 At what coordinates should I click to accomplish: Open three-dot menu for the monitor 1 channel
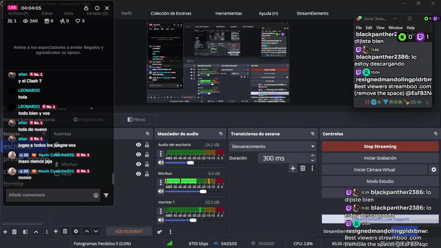pyautogui.click(x=161, y=211)
